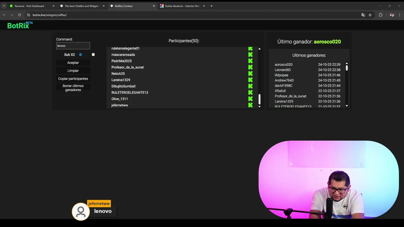The image size is (404, 227).
Task: Switch to The best ChatBot and Widgets tab
Action: click(x=82, y=6)
